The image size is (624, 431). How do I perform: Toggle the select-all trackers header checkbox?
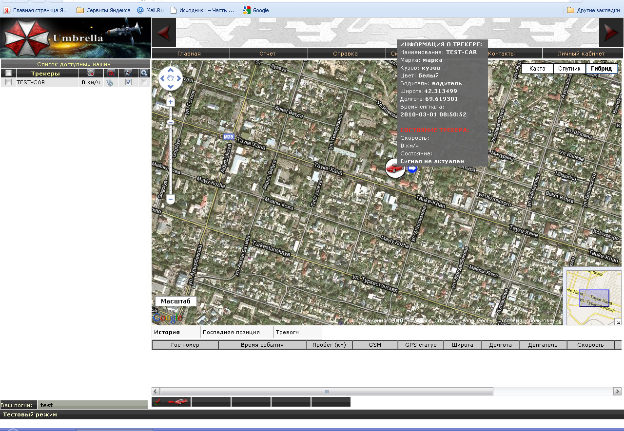[x=8, y=73]
